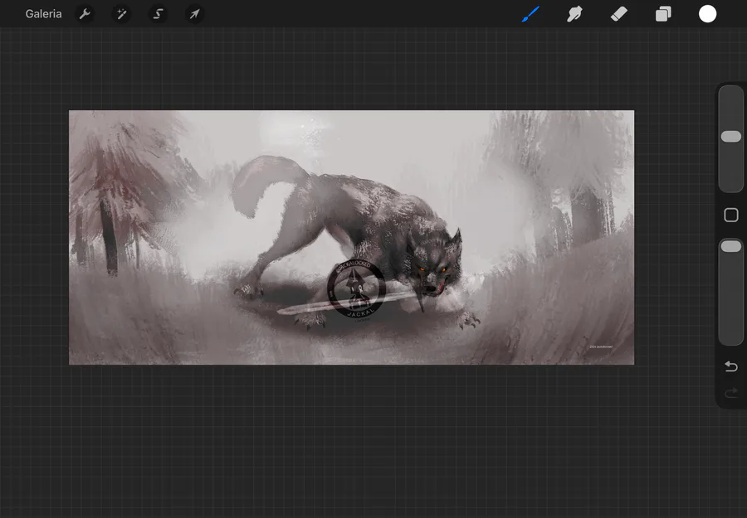Open the white color picker circle
Screen dimensions: 747x518
click(707, 14)
